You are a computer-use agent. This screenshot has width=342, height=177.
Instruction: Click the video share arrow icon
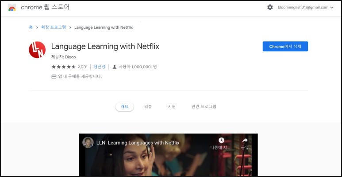245,140
